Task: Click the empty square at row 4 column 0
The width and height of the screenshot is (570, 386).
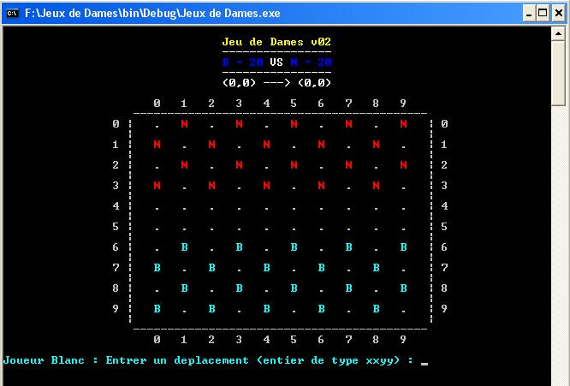Action: pos(157,209)
